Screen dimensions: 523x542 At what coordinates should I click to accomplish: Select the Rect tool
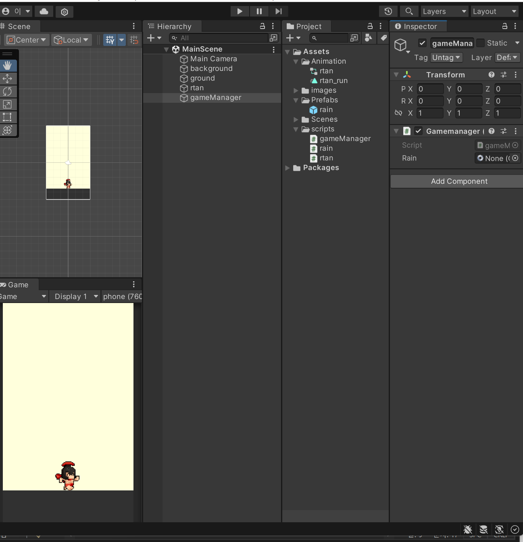pyautogui.click(x=7, y=117)
